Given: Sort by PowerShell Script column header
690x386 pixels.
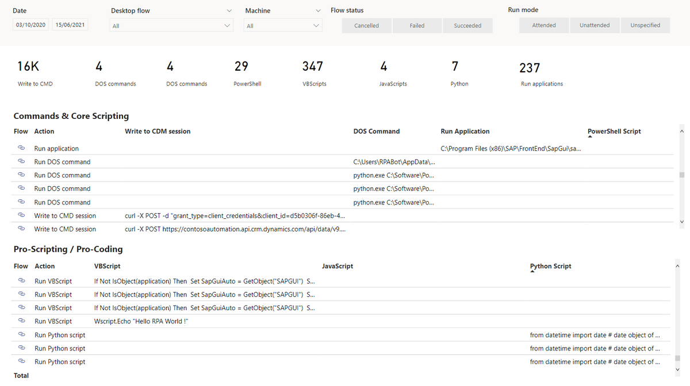Looking at the screenshot, I should [x=614, y=131].
